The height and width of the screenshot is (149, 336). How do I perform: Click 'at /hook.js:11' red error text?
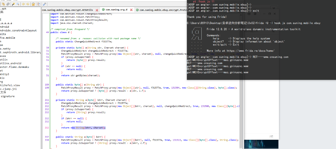point(204,1)
